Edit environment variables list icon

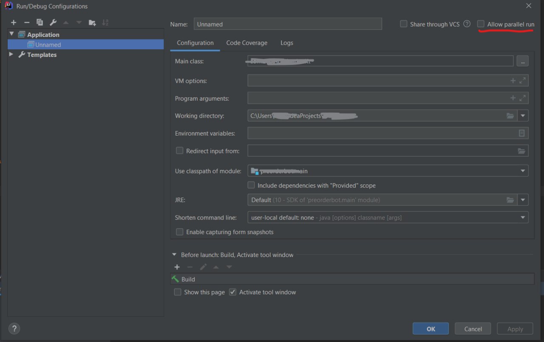click(x=522, y=133)
